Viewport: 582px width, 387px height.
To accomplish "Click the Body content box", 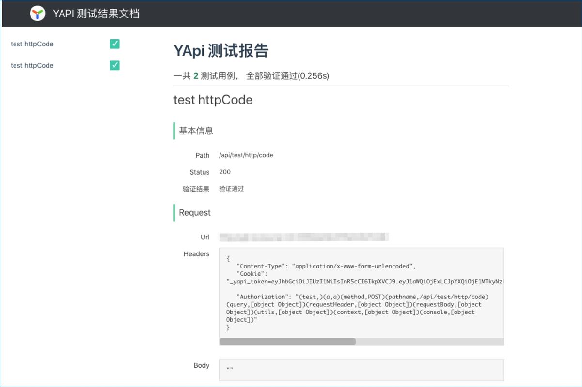I will point(362,370).
